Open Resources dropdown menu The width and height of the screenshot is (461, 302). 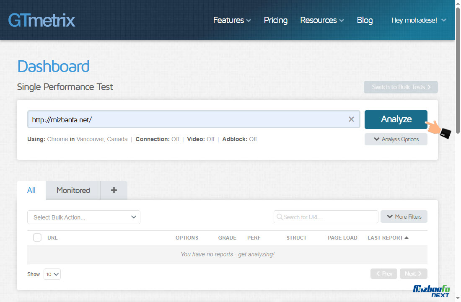click(322, 20)
